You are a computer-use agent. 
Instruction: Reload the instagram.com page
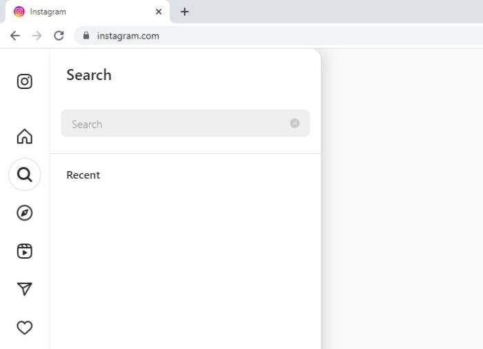pos(59,36)
